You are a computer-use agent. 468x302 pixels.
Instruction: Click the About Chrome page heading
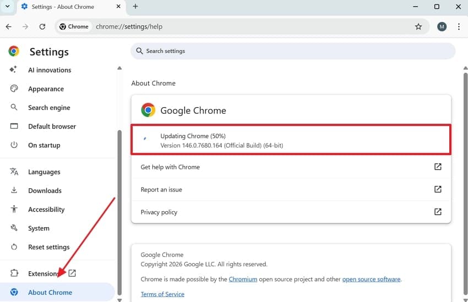point(154,83)
